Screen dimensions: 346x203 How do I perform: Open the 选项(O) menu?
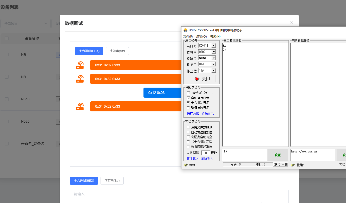point(201,37)
